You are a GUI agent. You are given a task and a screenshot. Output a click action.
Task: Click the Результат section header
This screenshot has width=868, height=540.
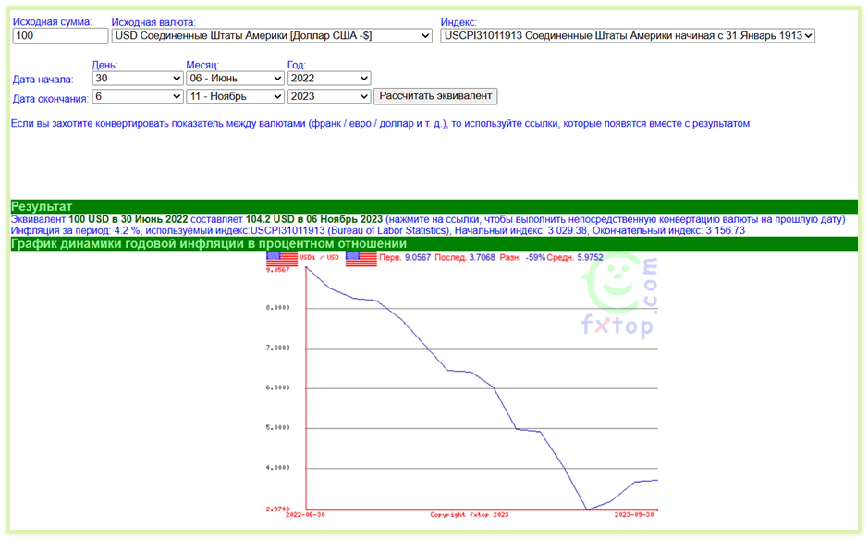[434, 206]
